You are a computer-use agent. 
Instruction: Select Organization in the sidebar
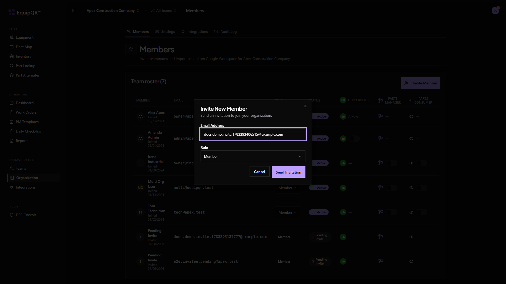click(34, 178)
